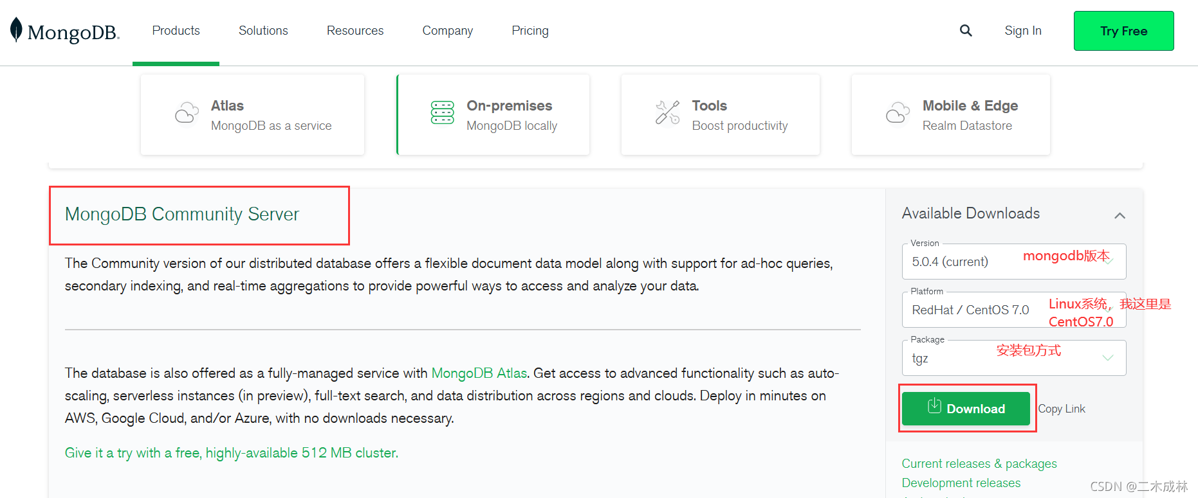The height and width of the screenshot is (498, 1198).
Task: Click the MongoDB wordmark text
Action: (x=73, y=32)
